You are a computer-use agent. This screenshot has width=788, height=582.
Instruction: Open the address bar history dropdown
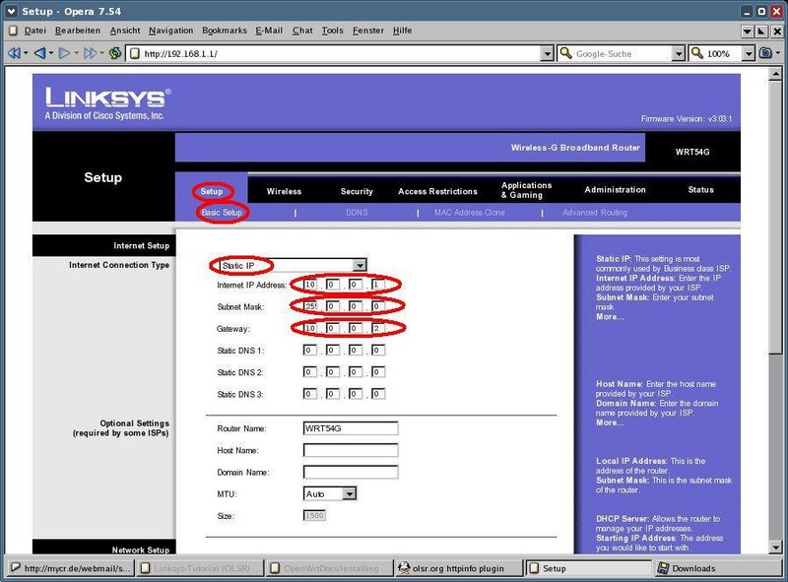pyautogui.click(x=548, y=53)
